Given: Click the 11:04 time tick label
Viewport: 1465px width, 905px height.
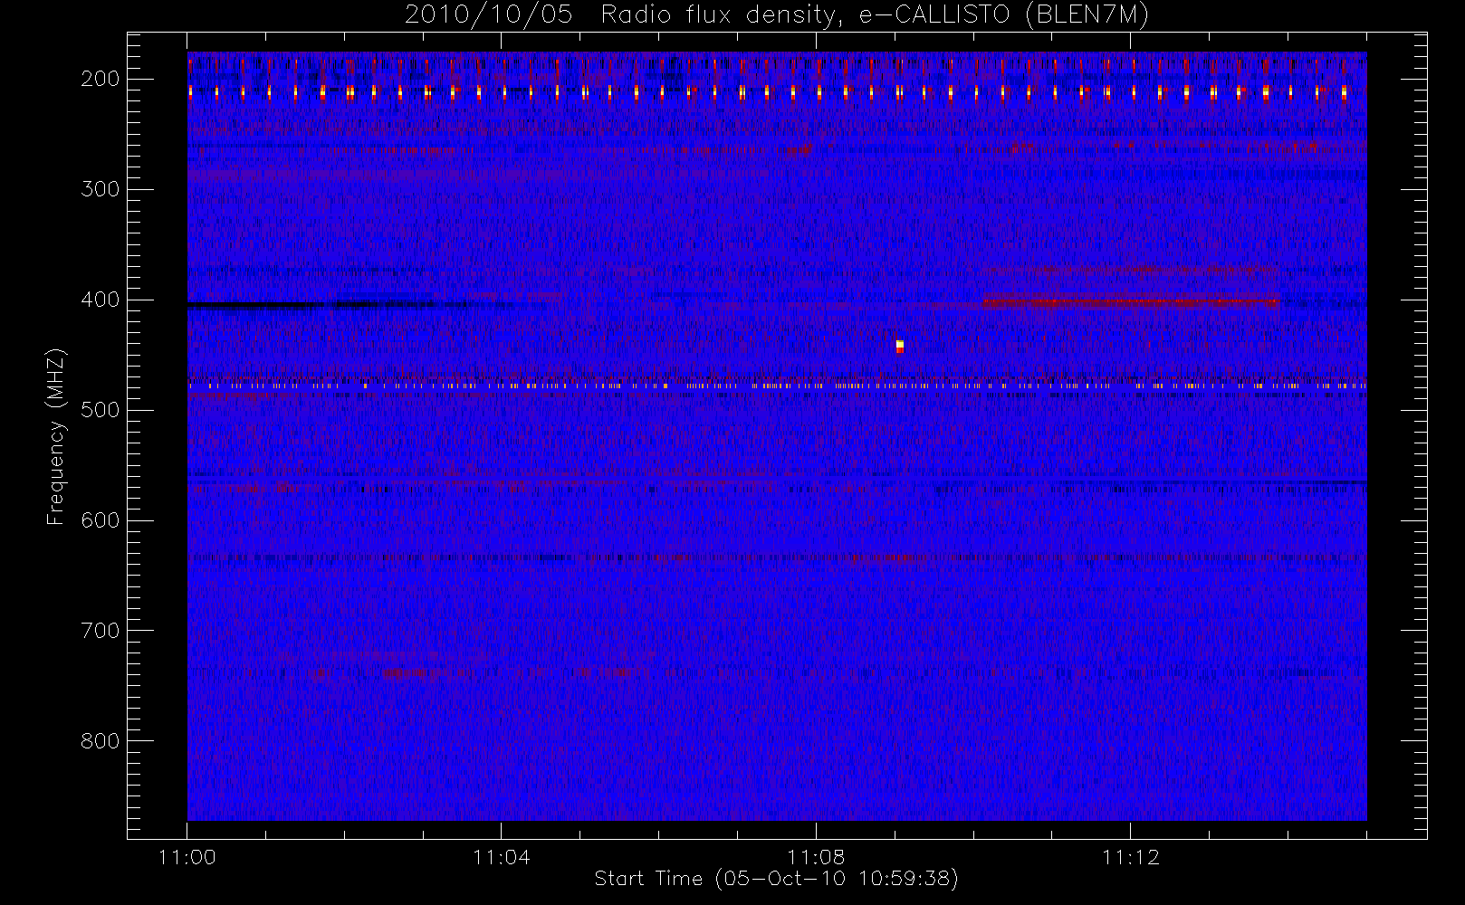Looking at the screenshot, I should point(502,857).
